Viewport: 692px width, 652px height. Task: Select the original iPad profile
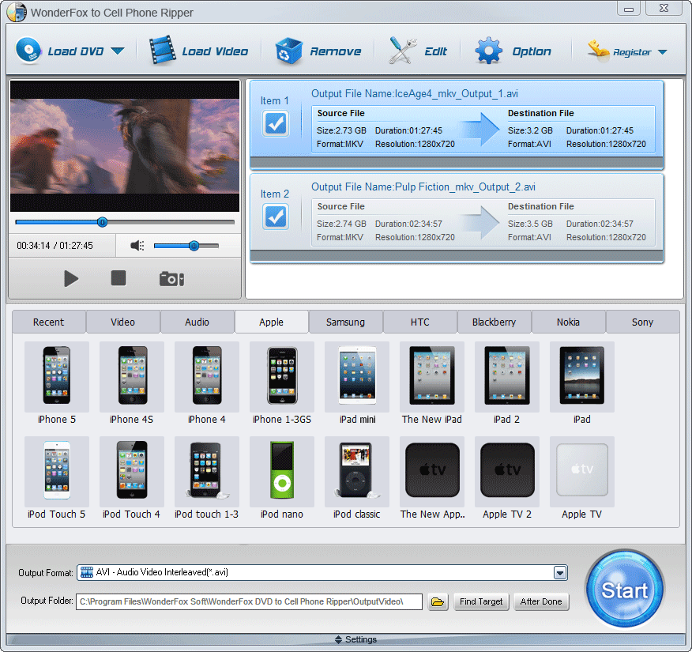click(x=582, y=383)
